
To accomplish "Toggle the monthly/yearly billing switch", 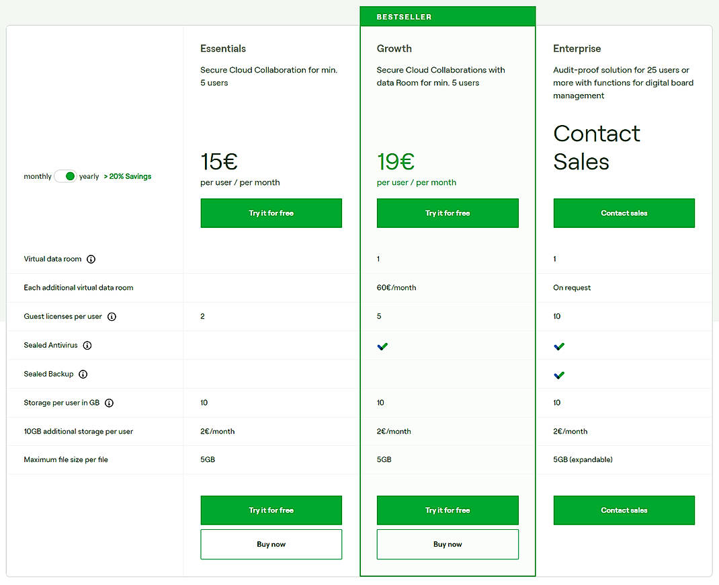I will click(65, 176).
